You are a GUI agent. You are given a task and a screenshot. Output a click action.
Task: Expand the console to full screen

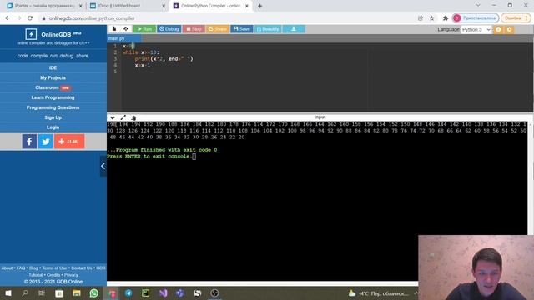tap(123, 117)
